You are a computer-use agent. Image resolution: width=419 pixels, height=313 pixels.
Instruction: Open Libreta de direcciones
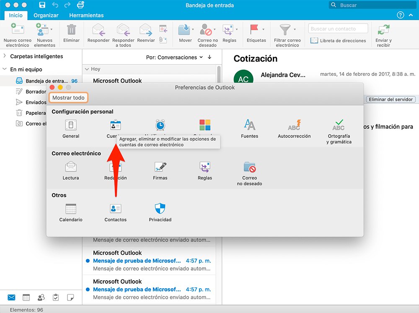(x=338, y=41)
